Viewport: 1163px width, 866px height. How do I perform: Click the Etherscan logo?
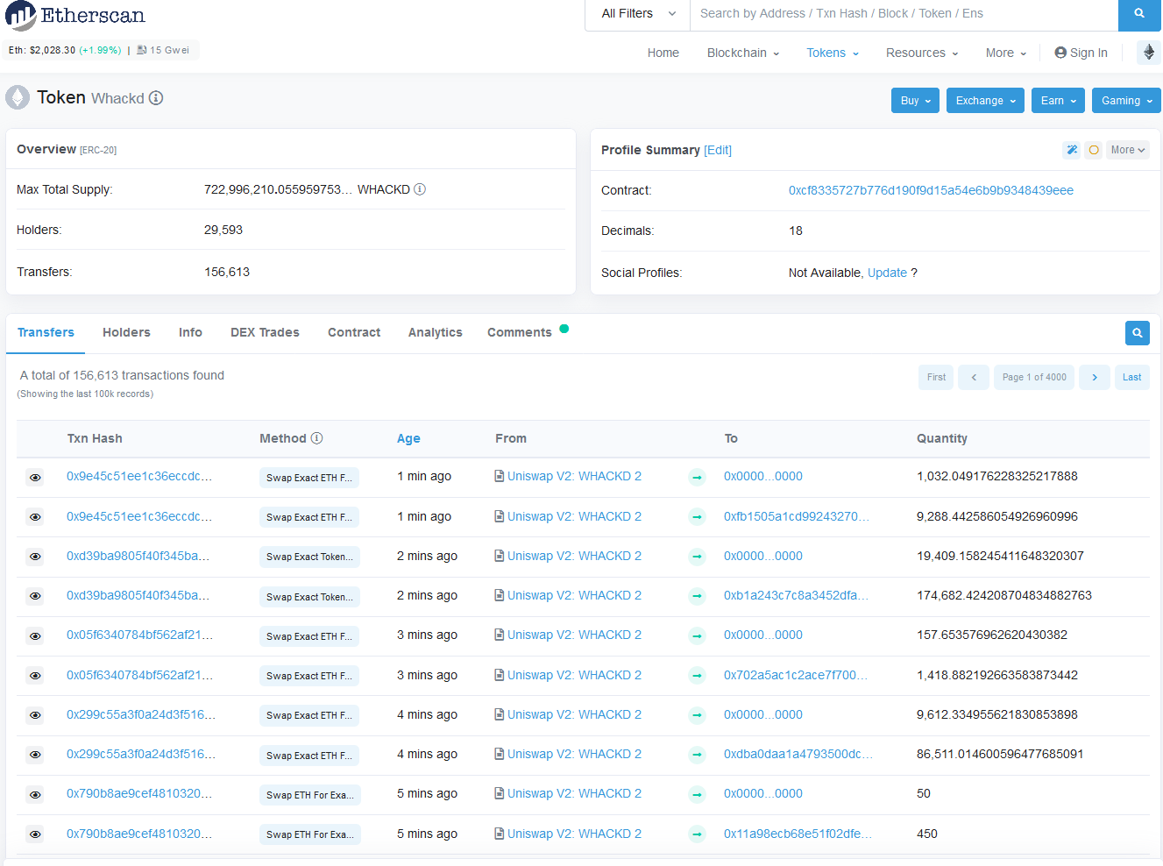pos(75,16)
